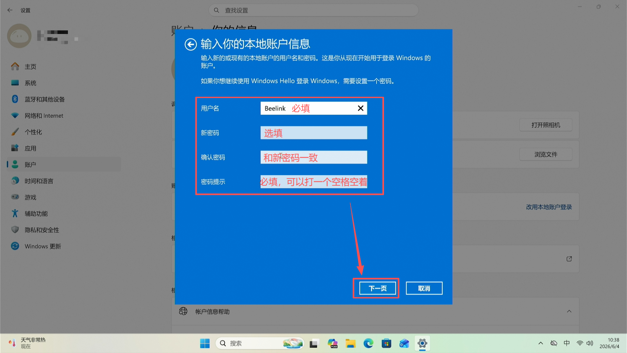Click the Settings gear on taskbar
The image size is (627, 353).
[422, 343]
